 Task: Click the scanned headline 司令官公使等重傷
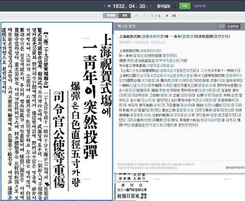[59, 139]
